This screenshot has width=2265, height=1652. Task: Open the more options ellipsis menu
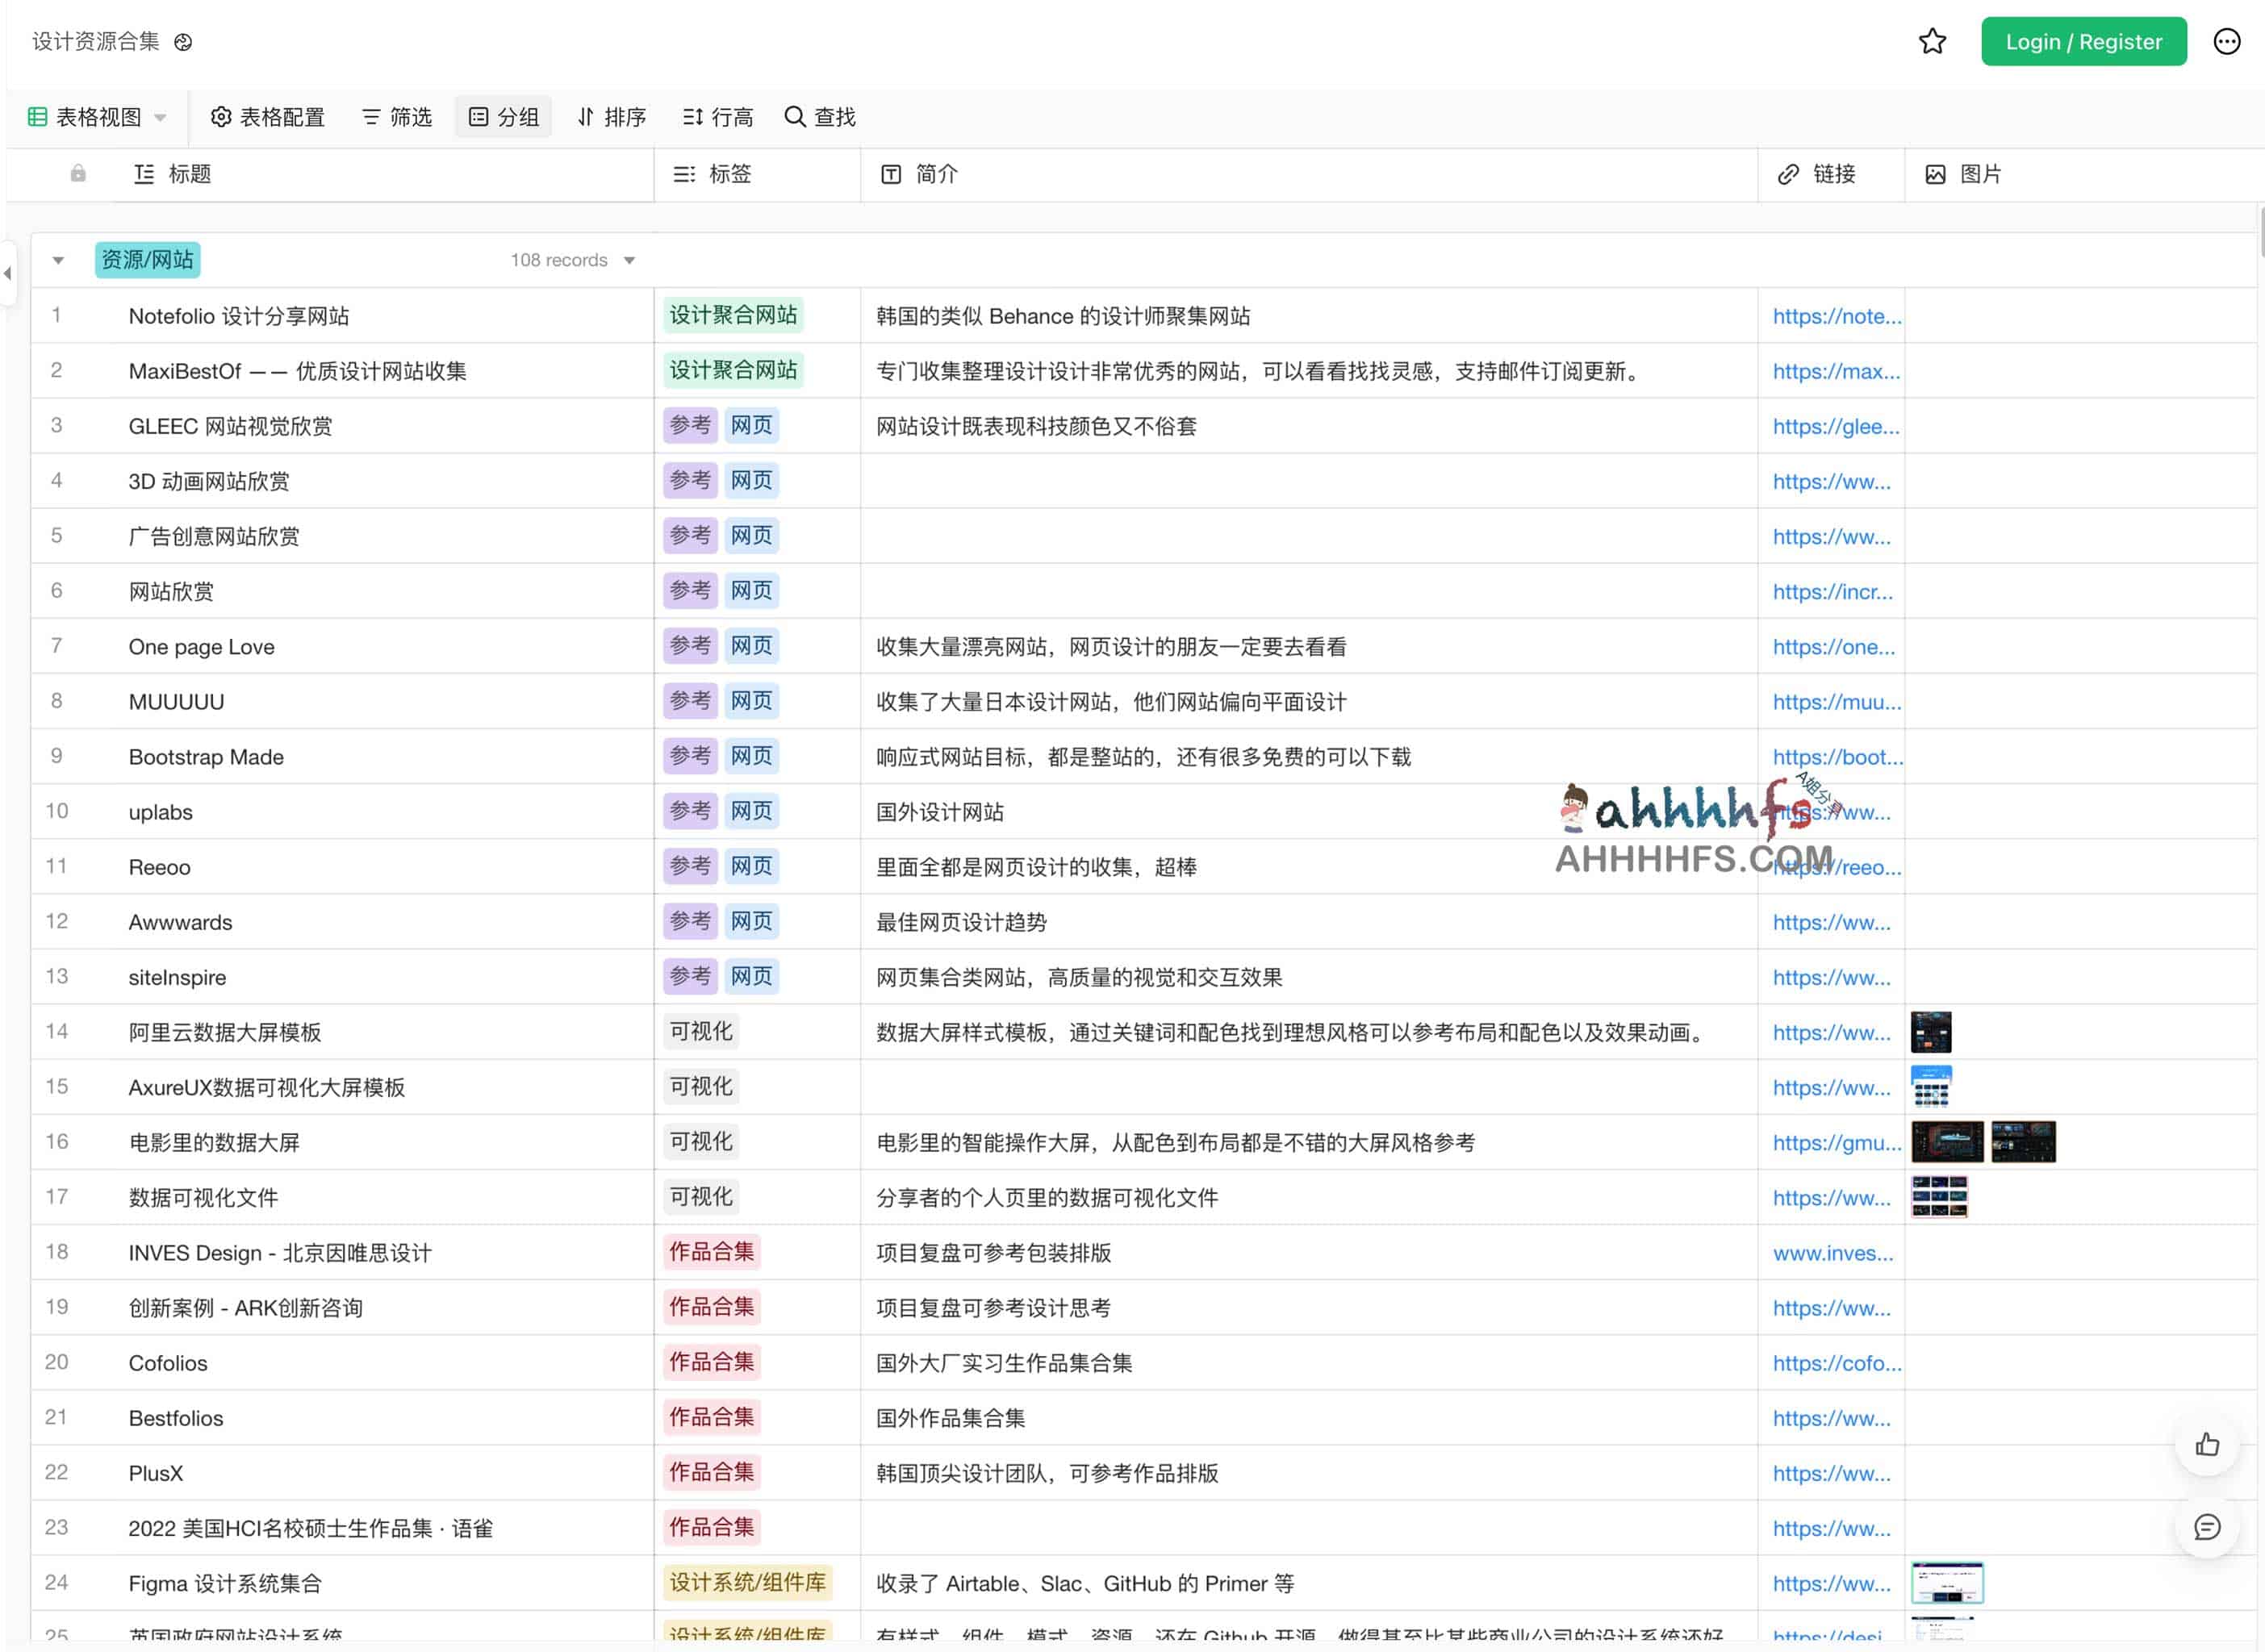(2226, 42)
